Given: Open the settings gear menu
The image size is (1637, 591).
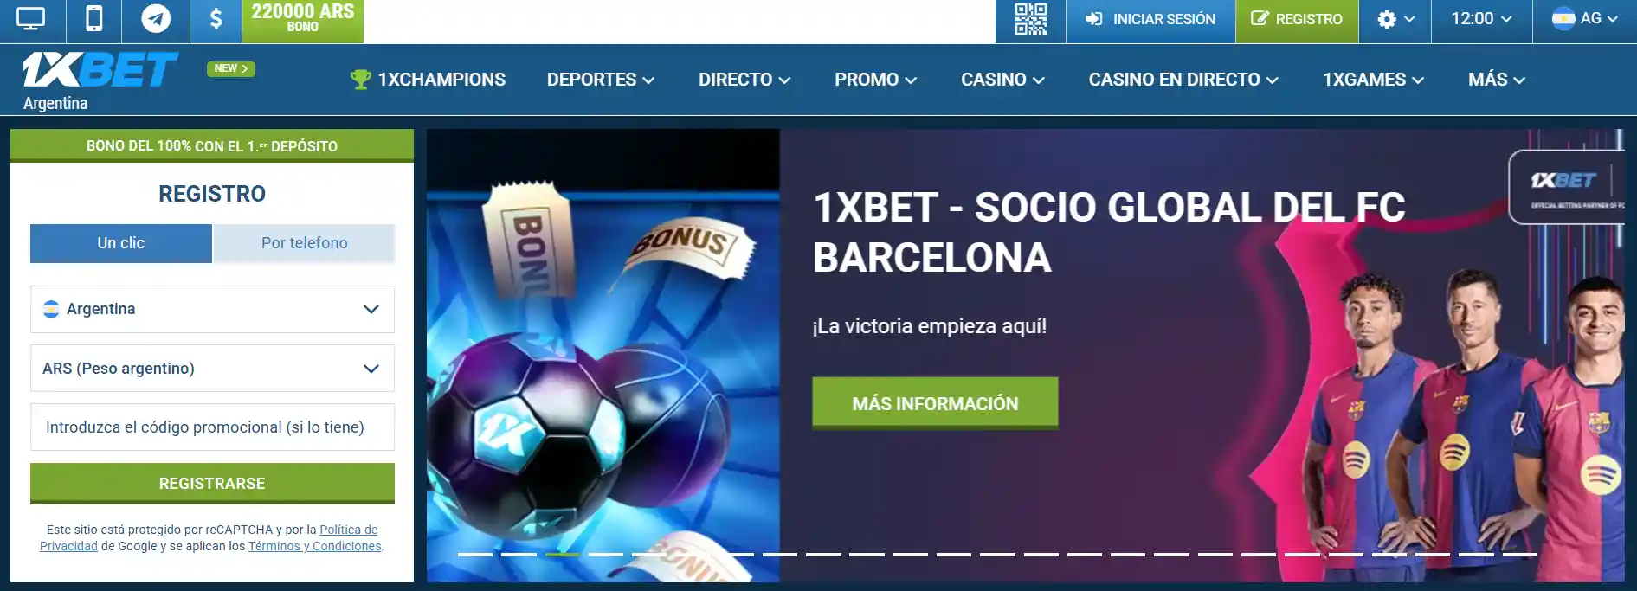Looking at the screenshot, I should coord(1395,19).
